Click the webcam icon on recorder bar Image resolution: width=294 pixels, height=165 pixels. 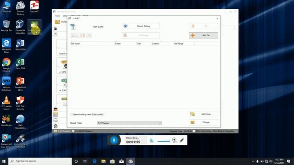pos(175,140)
